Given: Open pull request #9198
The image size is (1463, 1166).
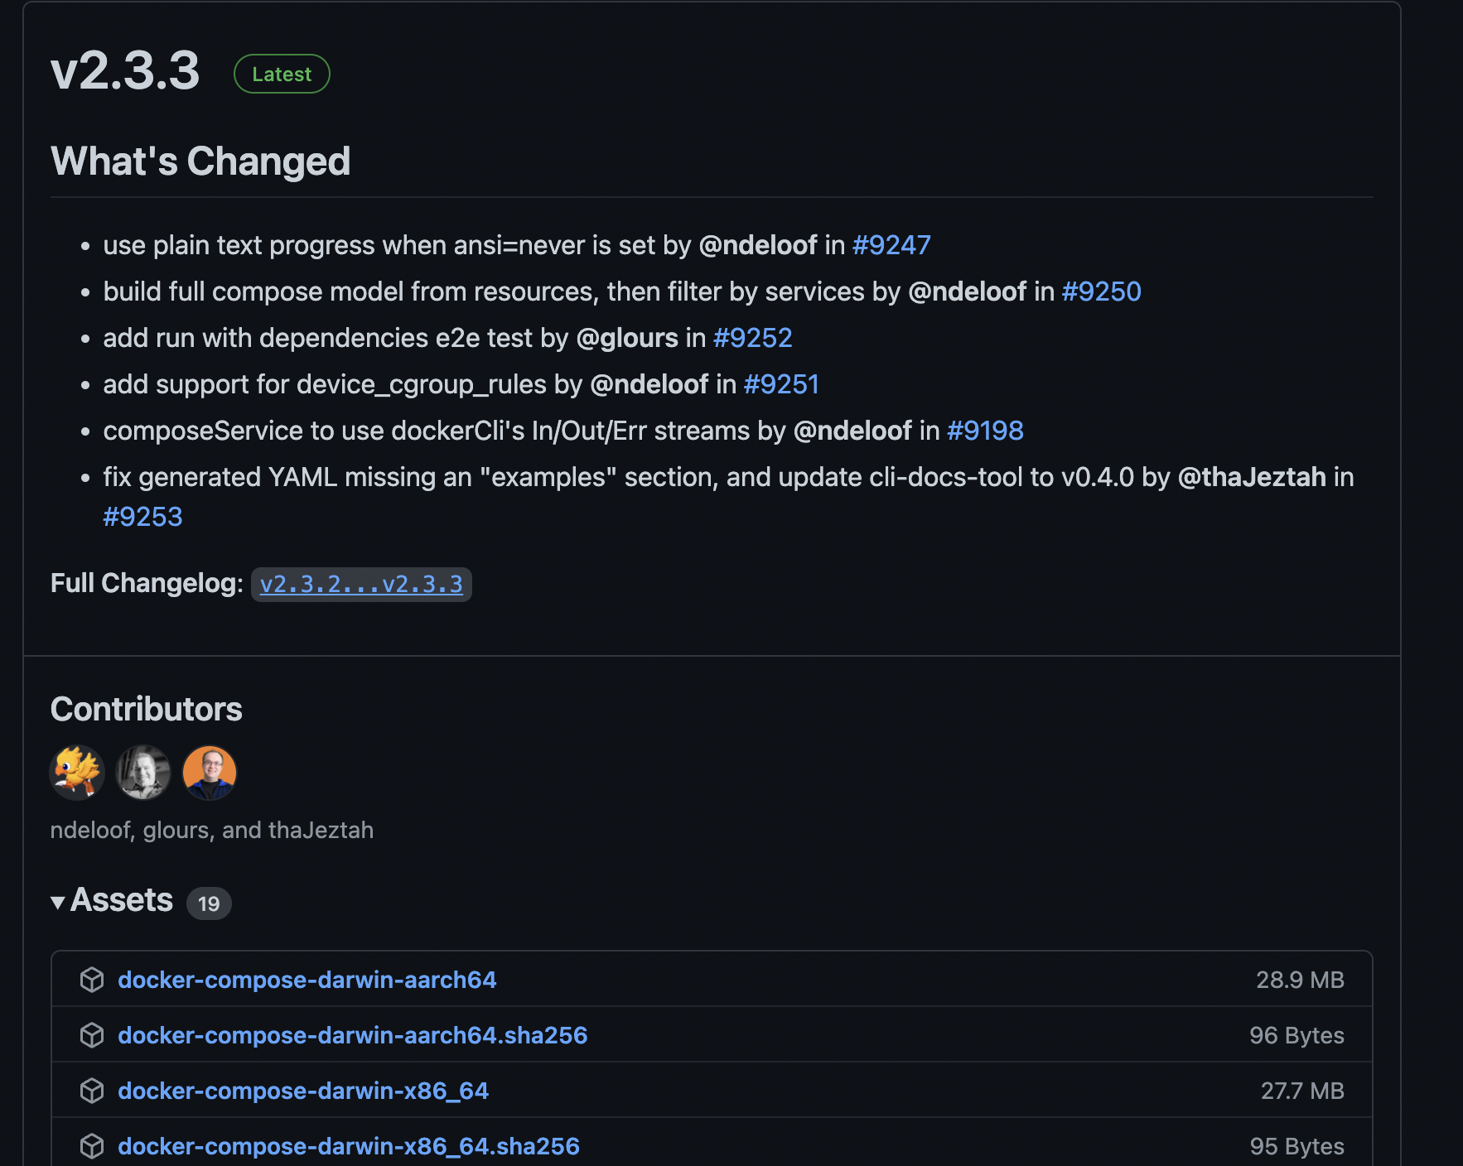Looking at the screenshot, I should pos(985,431).
